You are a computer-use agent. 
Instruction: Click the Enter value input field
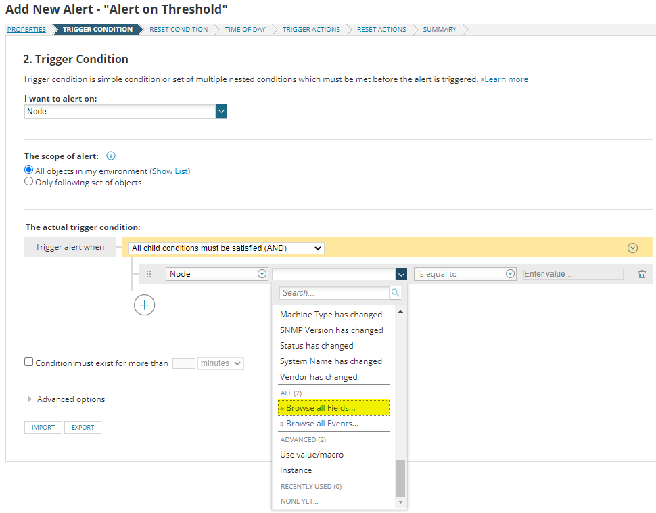pos(573,274)
